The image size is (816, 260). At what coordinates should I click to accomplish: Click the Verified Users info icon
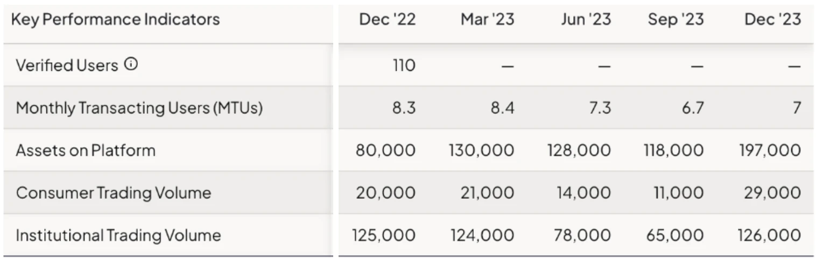(x=131, y=65)
